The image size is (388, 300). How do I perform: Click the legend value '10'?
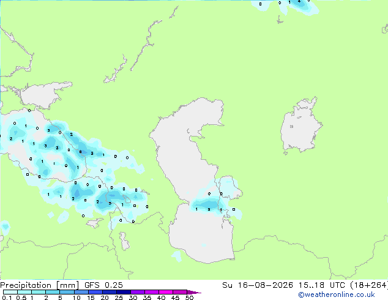[76, 298]
